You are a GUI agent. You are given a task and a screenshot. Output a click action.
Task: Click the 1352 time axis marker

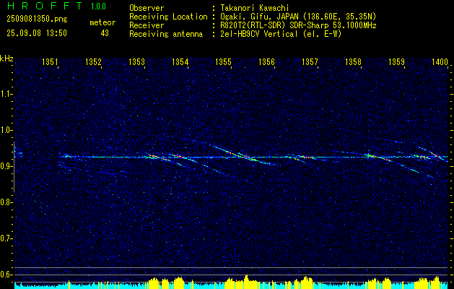click(x=93, y=61)
